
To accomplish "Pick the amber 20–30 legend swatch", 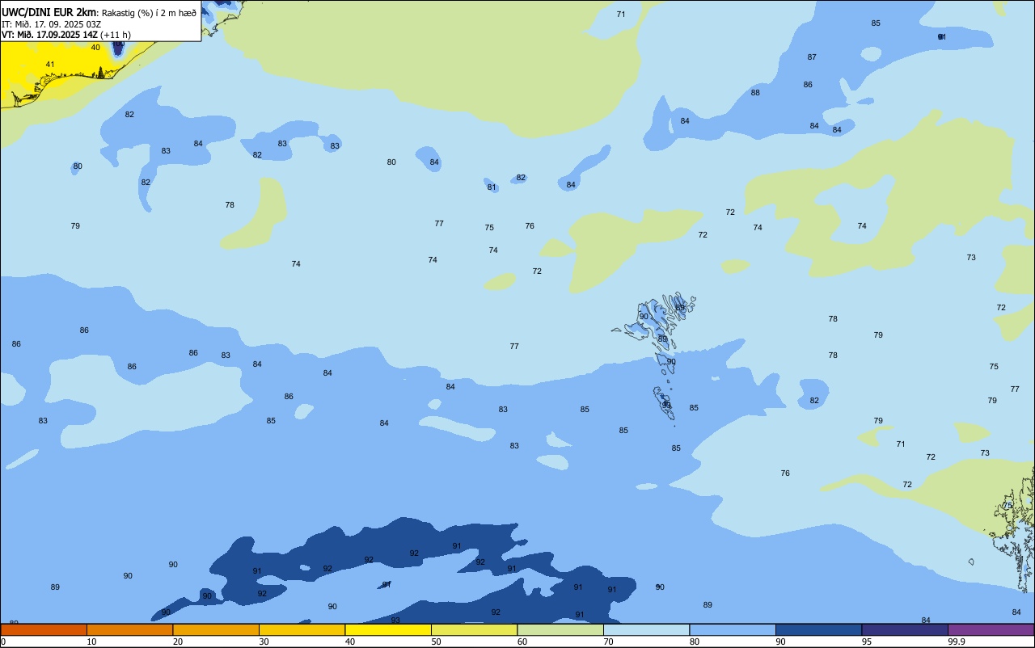I will pyautogui.click(x=216, y=629).
